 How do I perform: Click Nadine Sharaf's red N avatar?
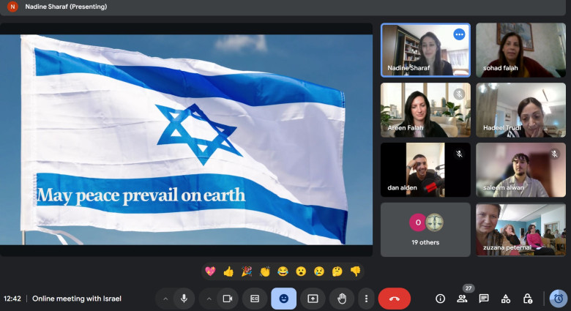tap(12, 7)
